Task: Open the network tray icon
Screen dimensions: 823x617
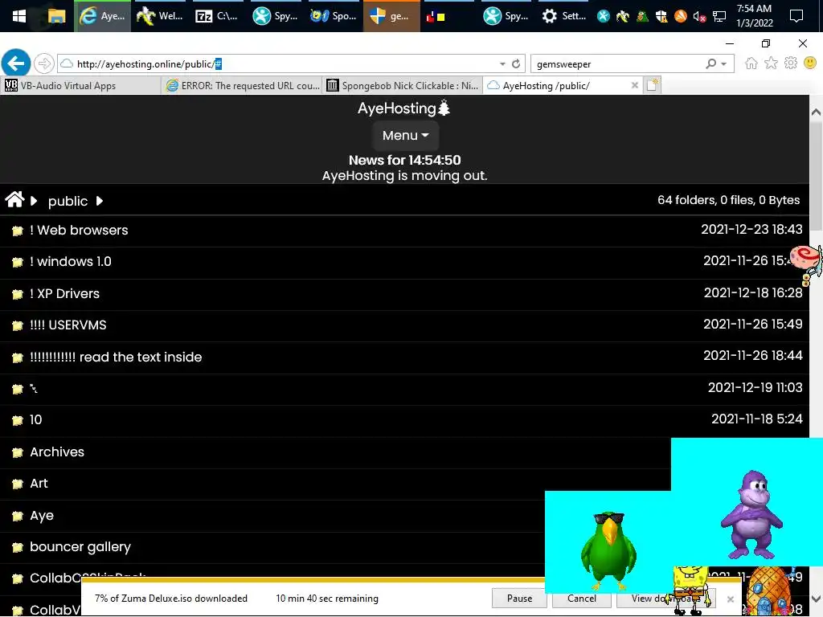Action: pos(719,17)
